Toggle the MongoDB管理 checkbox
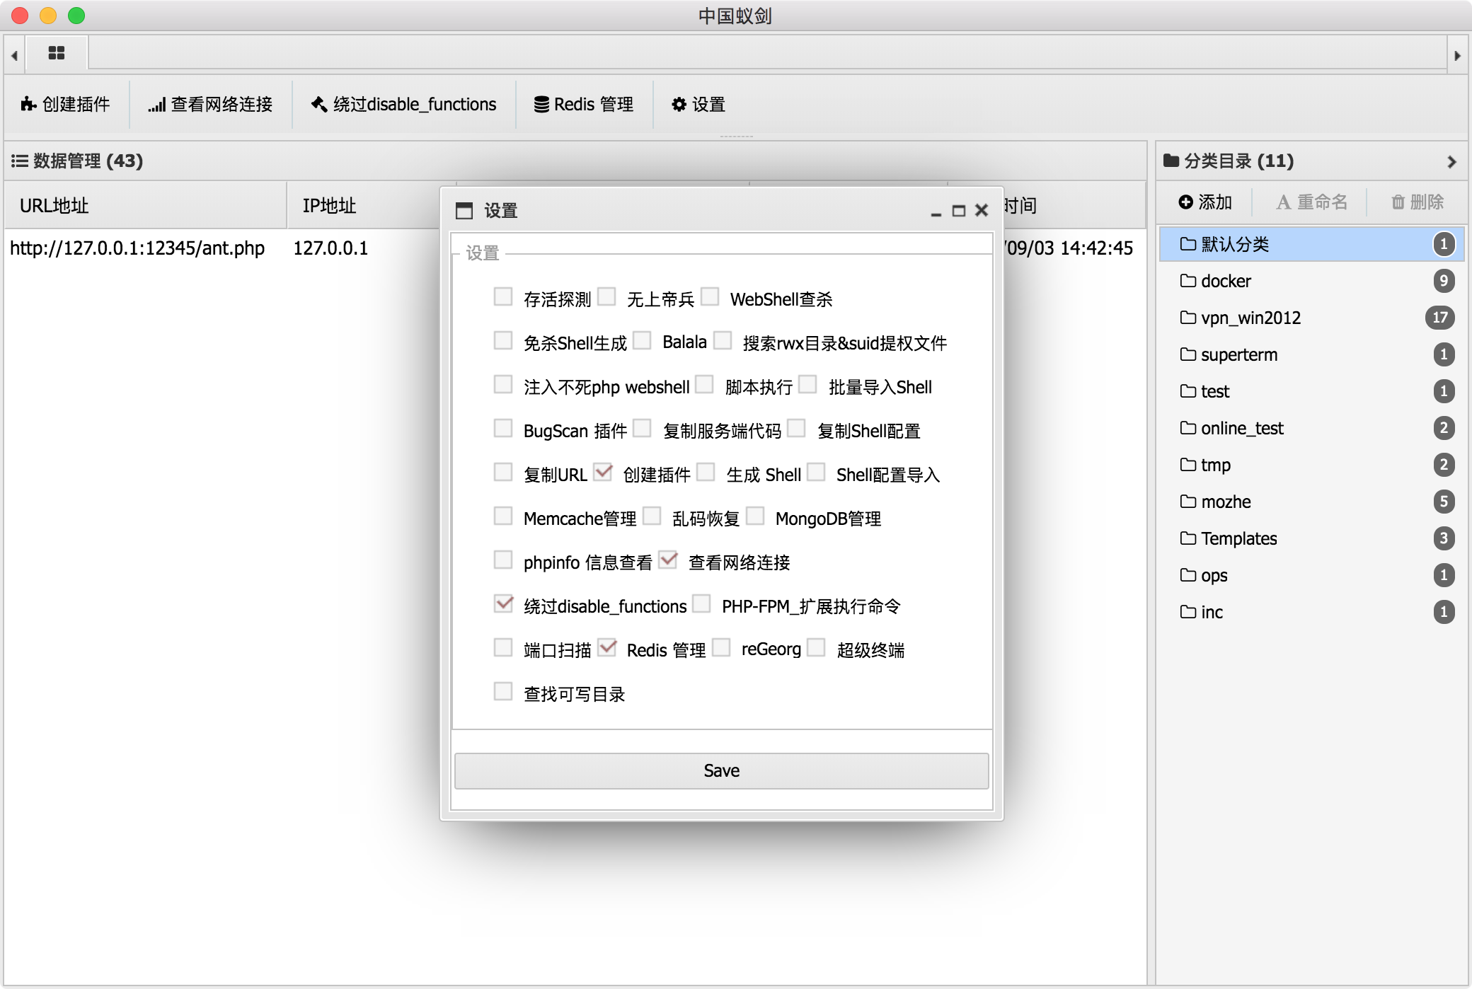The width and height of the screenshot is (1472, 989). click(755, 516)
